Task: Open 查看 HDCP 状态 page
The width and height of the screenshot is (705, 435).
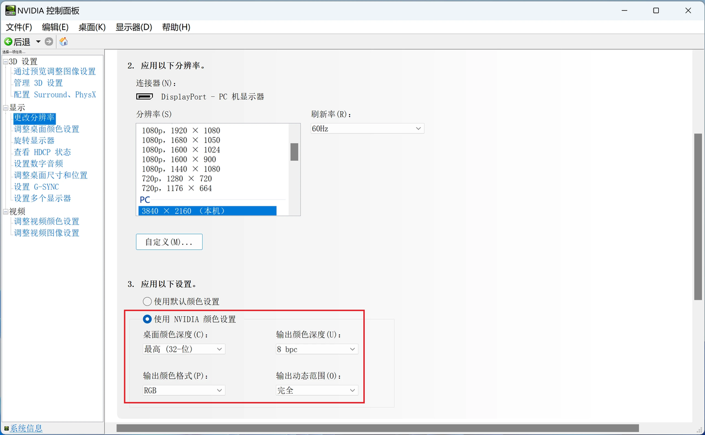Action: [42, 152]
